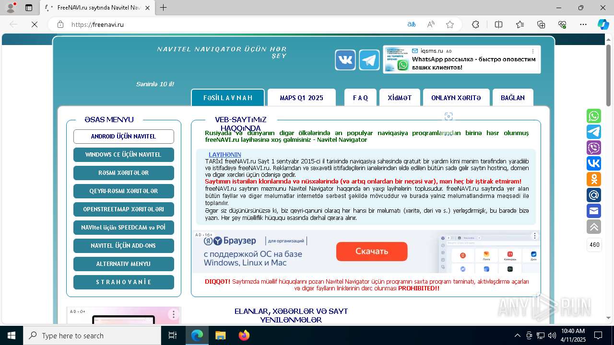Select the BAĞLAN tab
This screenshot has height=345, width=614.
click(x=513, y=98)
